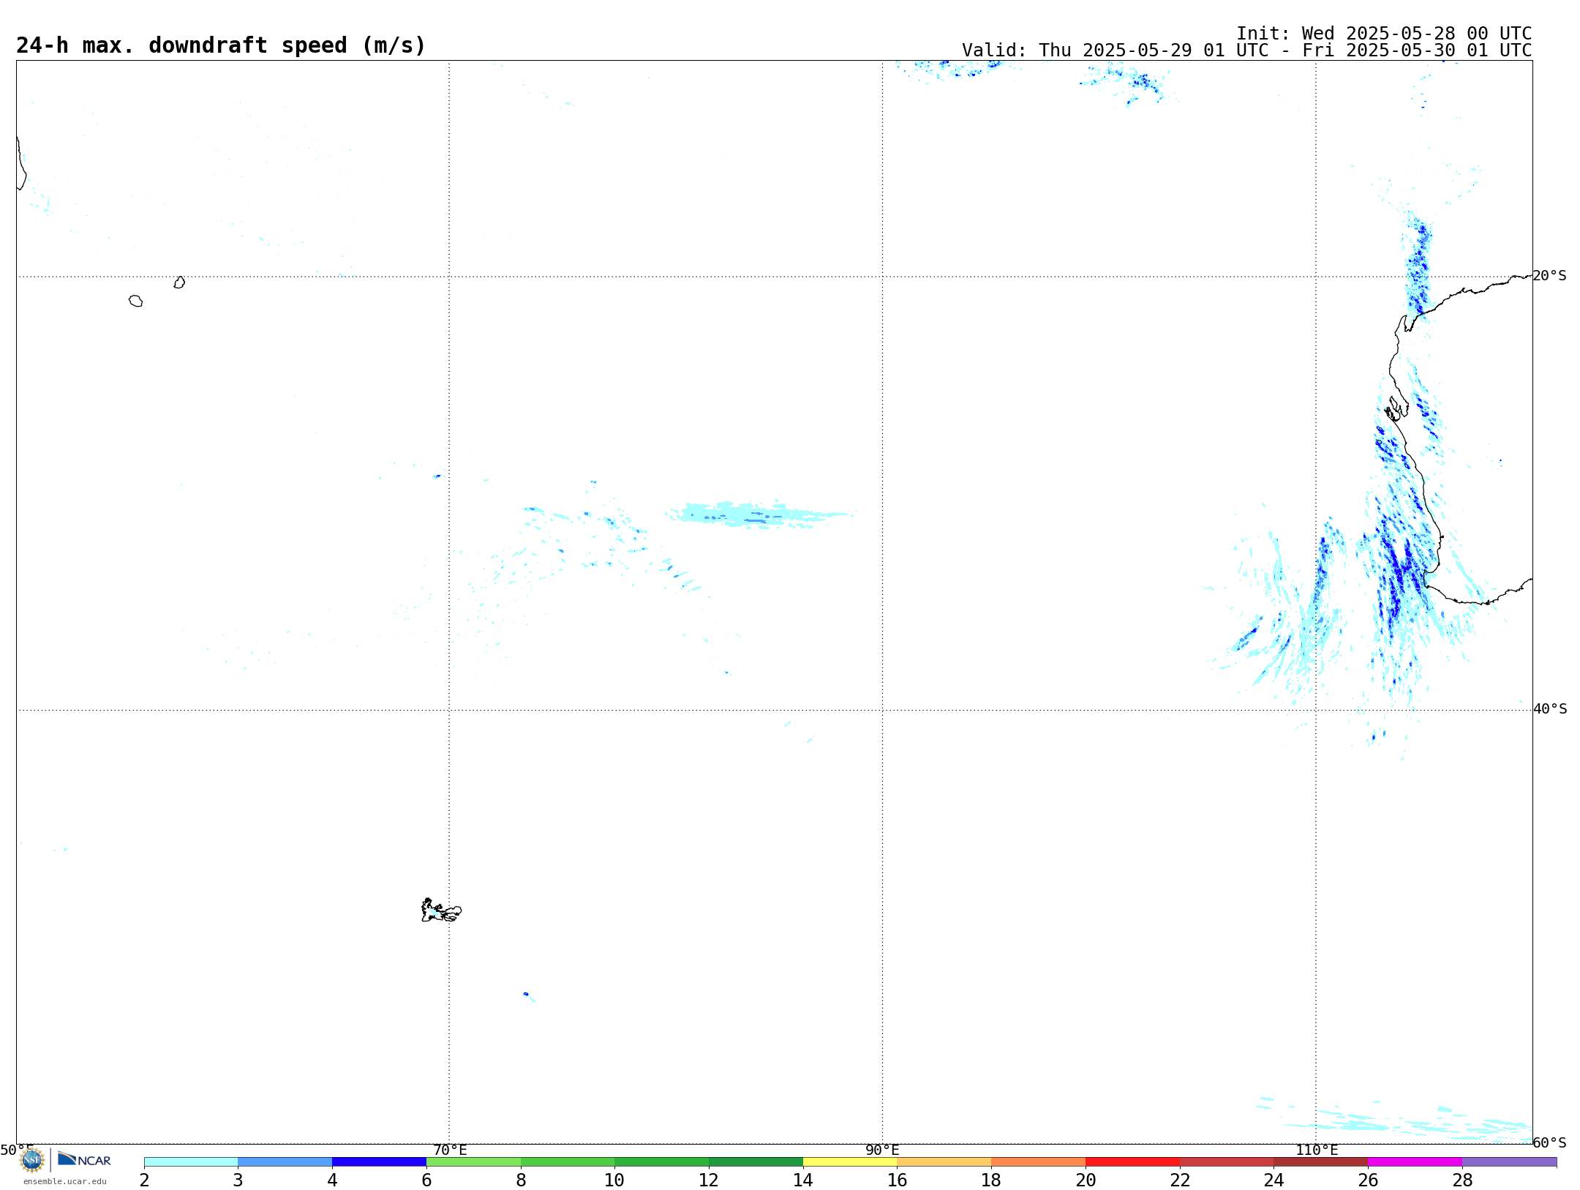Pick the orange 18-20 colorbar swatch
Viewport: 1580px width, 1190px height.
[x=1039, y=1162]
